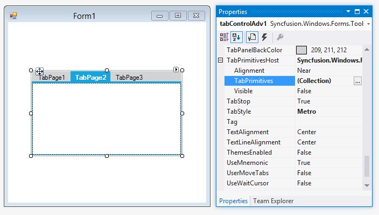This screenshot has width=379, height=215.
Task: Select the TabPage3 tab in the designer
Action: point(129,78)
